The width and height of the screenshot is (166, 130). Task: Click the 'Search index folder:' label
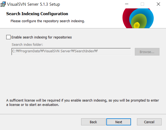click(x=27, y=45)
